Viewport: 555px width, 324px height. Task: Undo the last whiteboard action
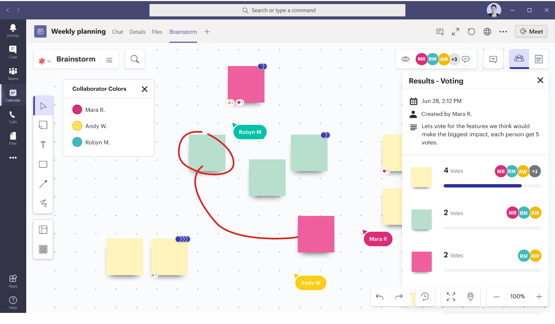click(x=380, y=297)
